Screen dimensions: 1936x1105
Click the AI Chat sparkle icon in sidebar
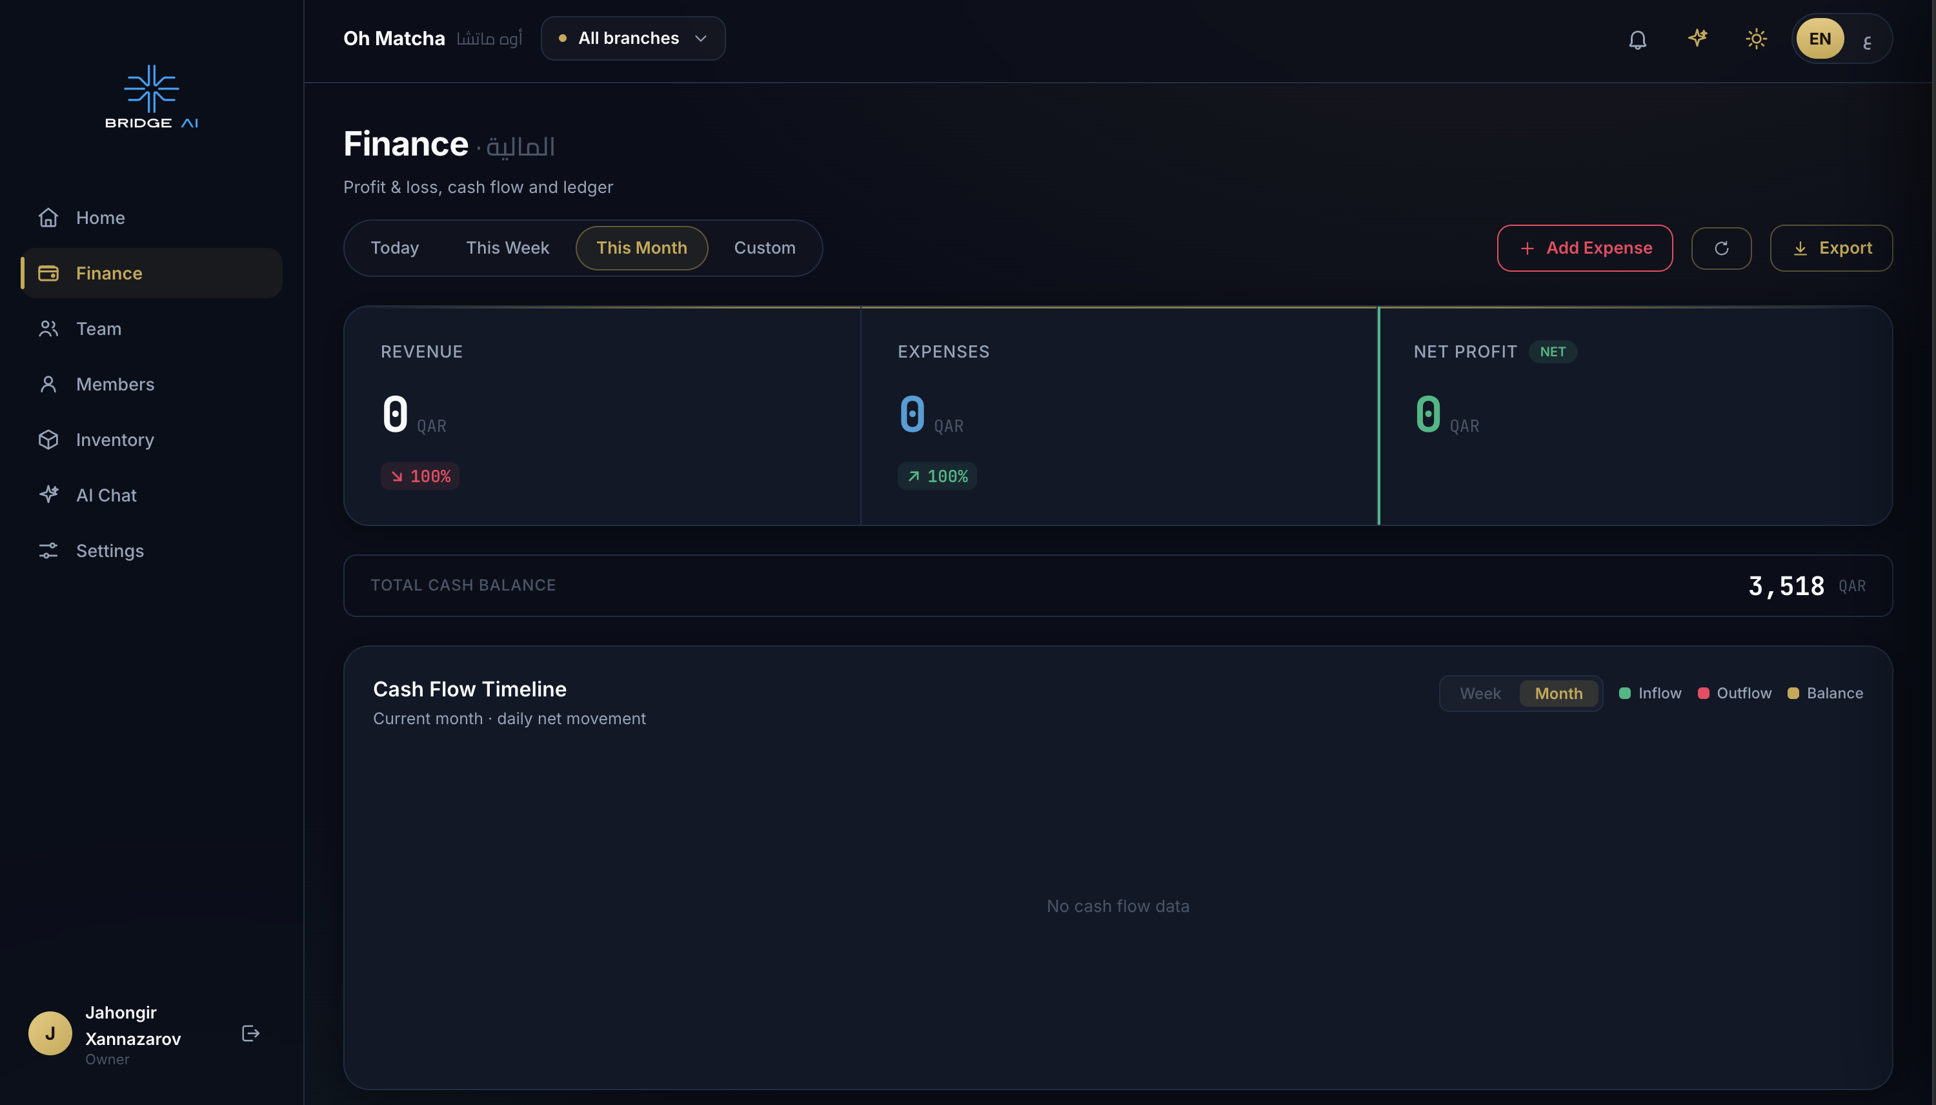pyautogui.click(x=48, y=495)
